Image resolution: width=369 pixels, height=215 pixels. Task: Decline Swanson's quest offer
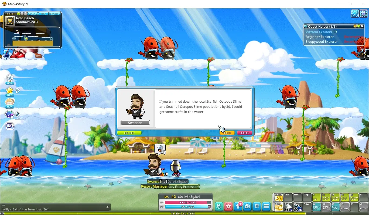(245, 133)
